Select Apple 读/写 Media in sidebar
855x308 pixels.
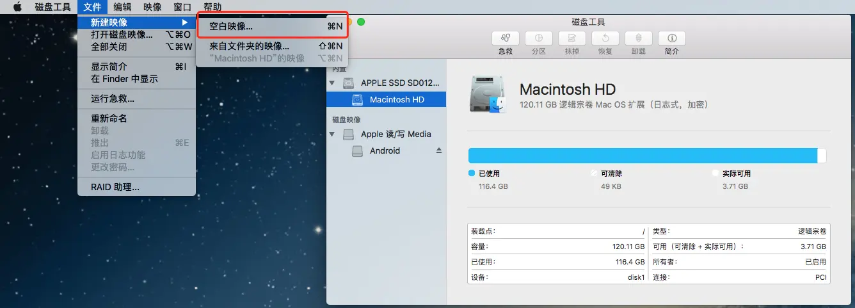point(386,134)
